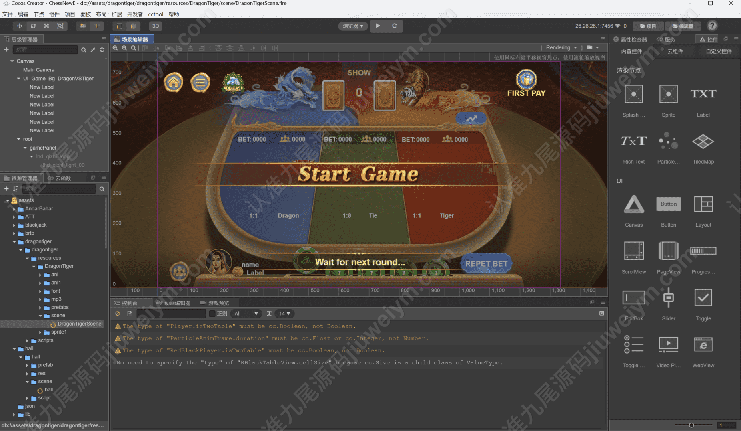Toggle collapse of similar console logs

click(x=601, y=314)
